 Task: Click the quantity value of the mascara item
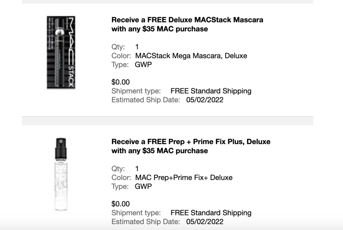coord(137,47)
